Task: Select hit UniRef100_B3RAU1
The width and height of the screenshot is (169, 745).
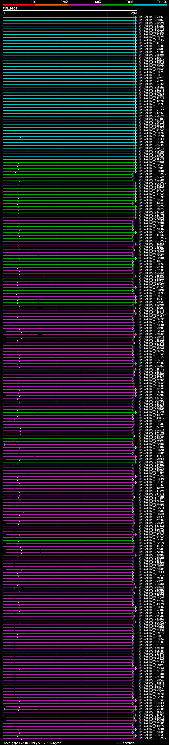Action: coord(152,258)
